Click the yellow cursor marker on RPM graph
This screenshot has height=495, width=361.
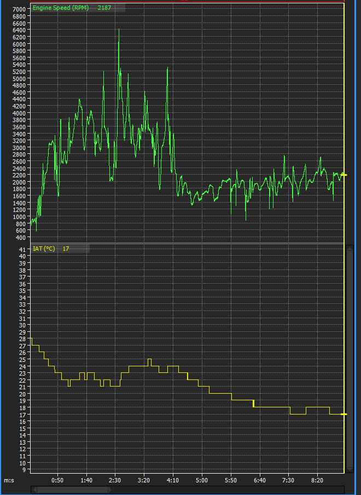[343, 175]
